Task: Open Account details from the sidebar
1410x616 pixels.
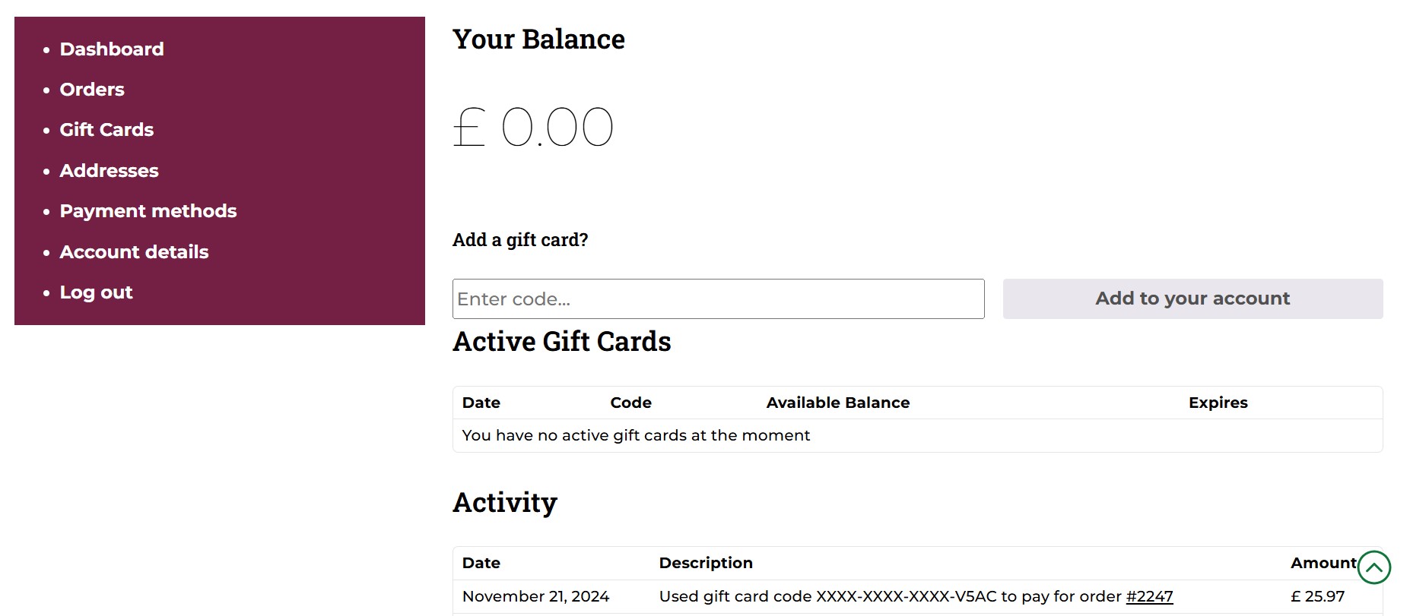Action: 134,252
